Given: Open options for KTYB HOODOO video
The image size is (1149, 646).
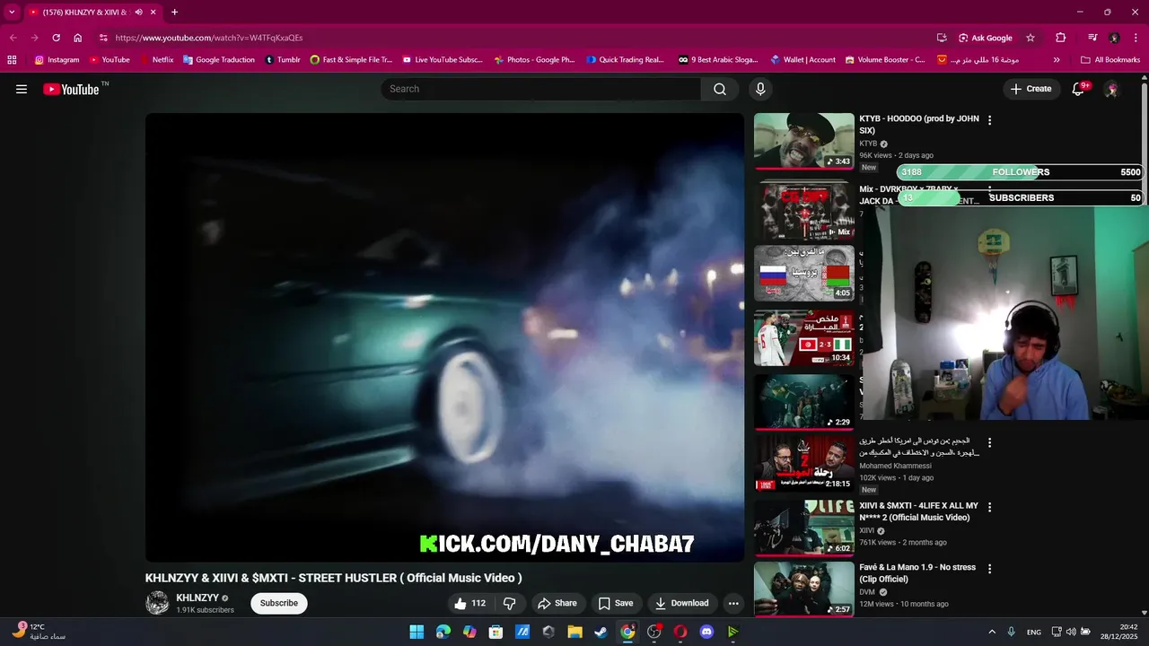Looking at the screenshot, I should point(990,120).
